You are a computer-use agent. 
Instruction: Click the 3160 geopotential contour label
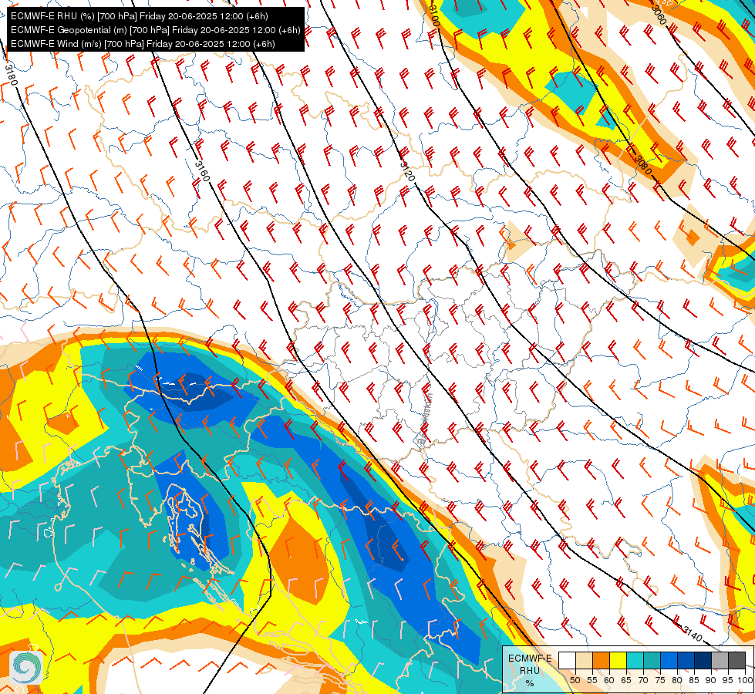coord(202,171)
